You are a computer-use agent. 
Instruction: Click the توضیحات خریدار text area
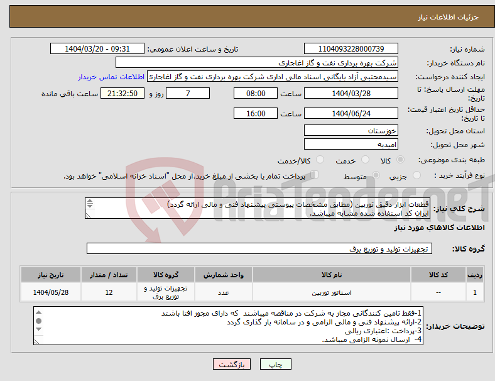tap(228, 326)
